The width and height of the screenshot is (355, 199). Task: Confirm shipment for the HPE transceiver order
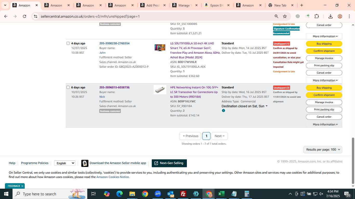pyautogui.click(x=324, y=95)
